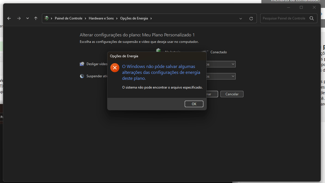Open Opções de Energia breadcrumb
The width and height of the screenshot is (325, 183).
pos(134,18)
